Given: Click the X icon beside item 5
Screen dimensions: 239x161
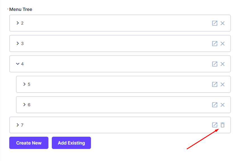Looking at the screenshot, I should (222, 84).
